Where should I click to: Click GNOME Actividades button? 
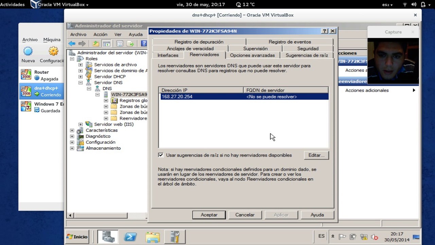(12, 5)
